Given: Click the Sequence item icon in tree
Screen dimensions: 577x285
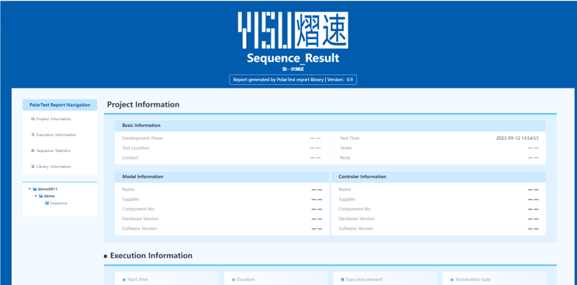Looking at the screenshot, I should click(x=47, y=202).
